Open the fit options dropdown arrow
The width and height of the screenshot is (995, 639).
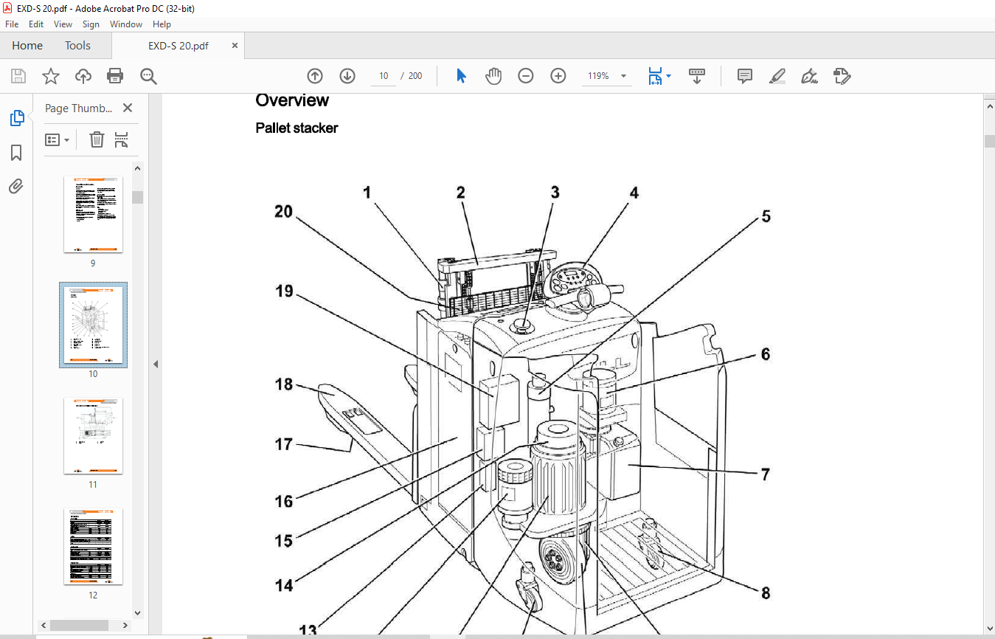click(669, 76)
